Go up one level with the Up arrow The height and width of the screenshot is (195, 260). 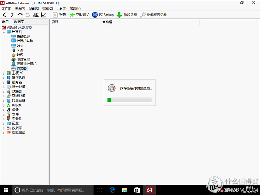pos(20,14)
